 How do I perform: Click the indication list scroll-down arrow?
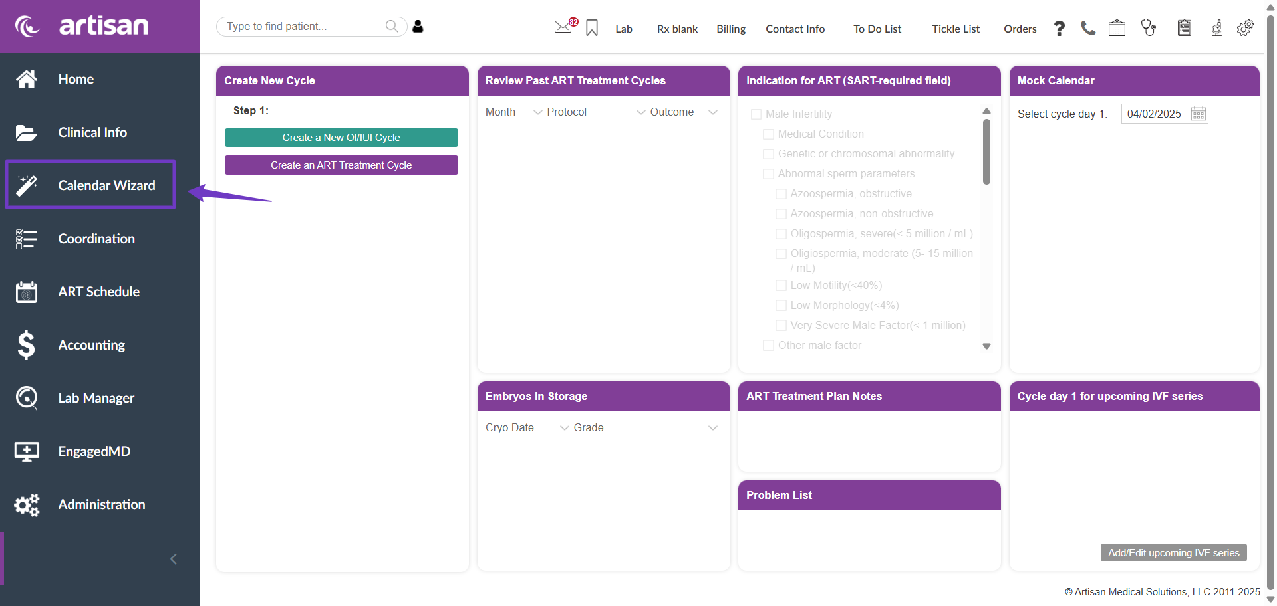click(x=986, y=346)
